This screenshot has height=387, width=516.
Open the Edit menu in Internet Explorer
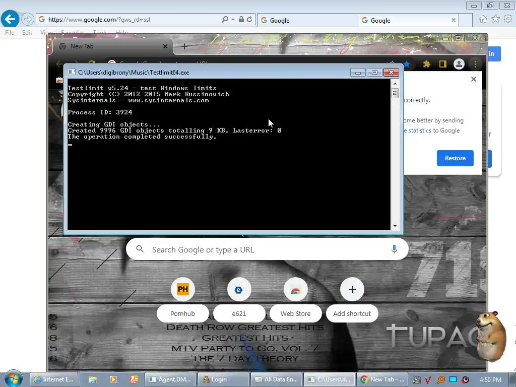pos(27,33)
